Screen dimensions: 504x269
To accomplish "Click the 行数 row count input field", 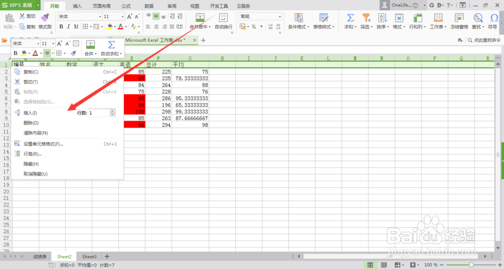I will point(99,113).
